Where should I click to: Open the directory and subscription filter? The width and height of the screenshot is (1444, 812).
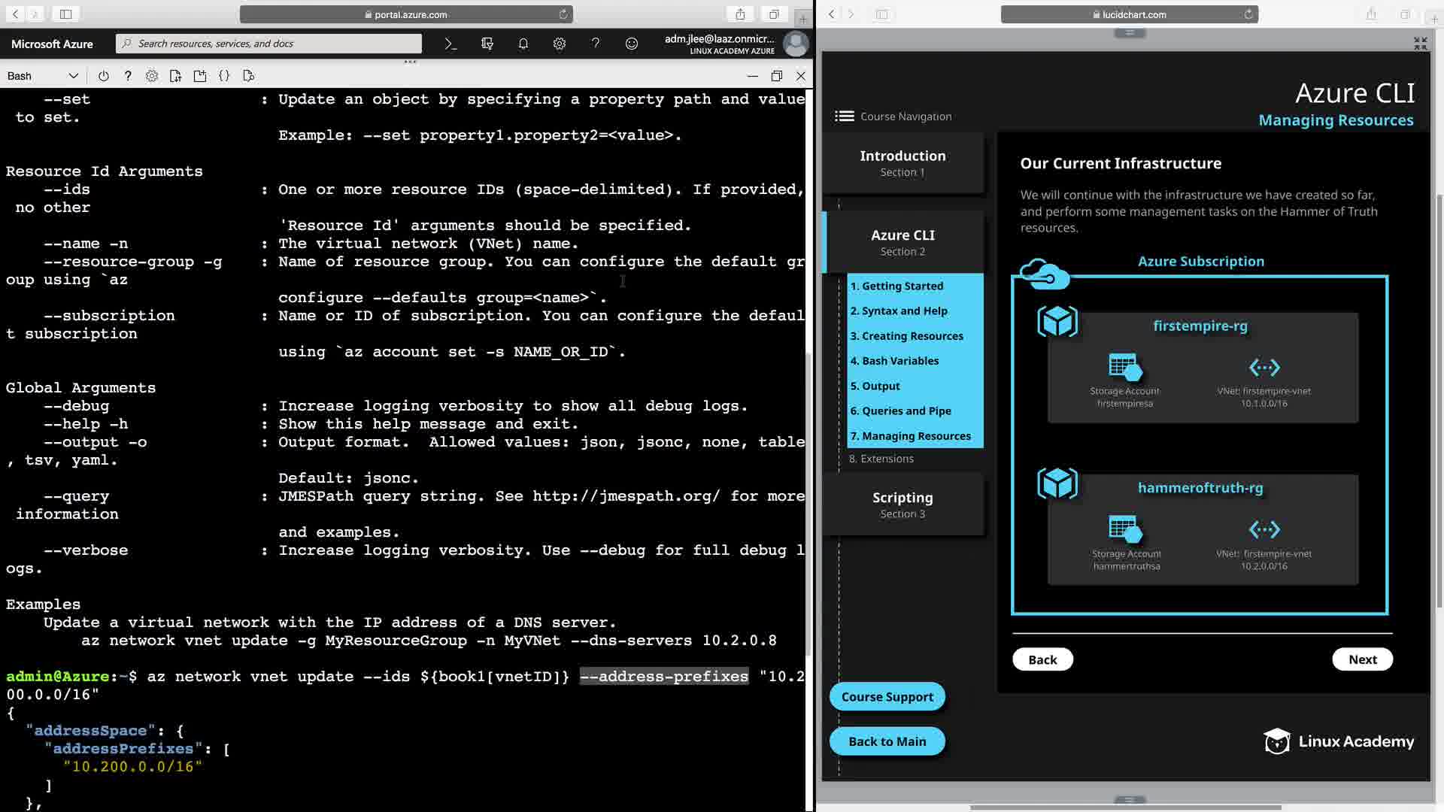pos(487,44)
